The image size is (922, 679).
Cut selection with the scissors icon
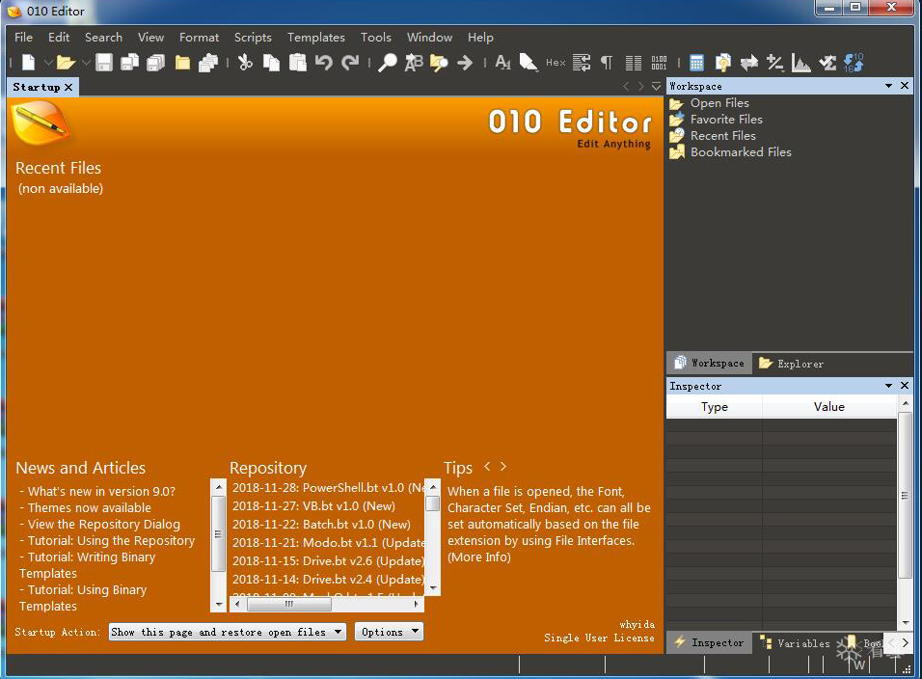(245, 63)
